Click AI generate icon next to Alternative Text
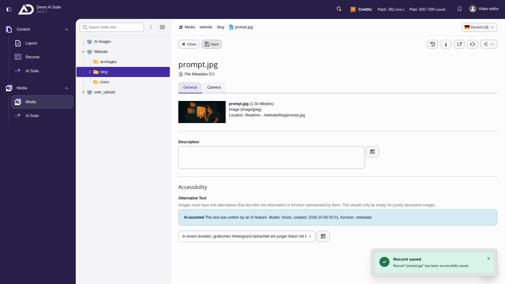 tap(323, 236)
